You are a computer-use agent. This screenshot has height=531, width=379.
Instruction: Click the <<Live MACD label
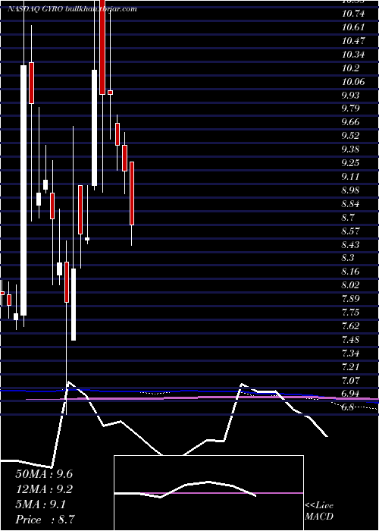319,511
